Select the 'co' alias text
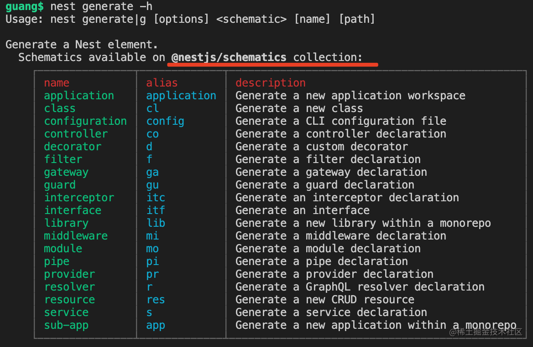533x347 pixels. pos(152,134)
